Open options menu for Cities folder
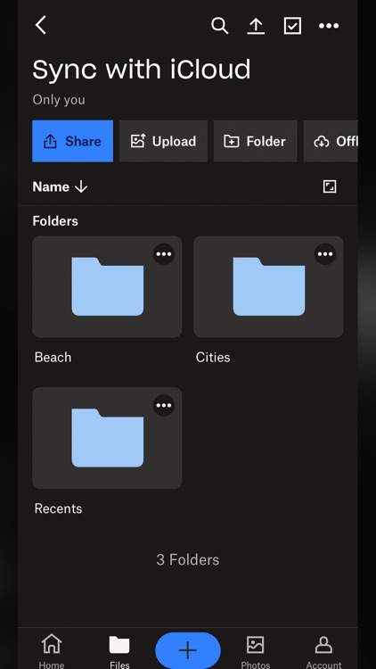Viewport: 376px width, 669px height. (x=325, y=254)
